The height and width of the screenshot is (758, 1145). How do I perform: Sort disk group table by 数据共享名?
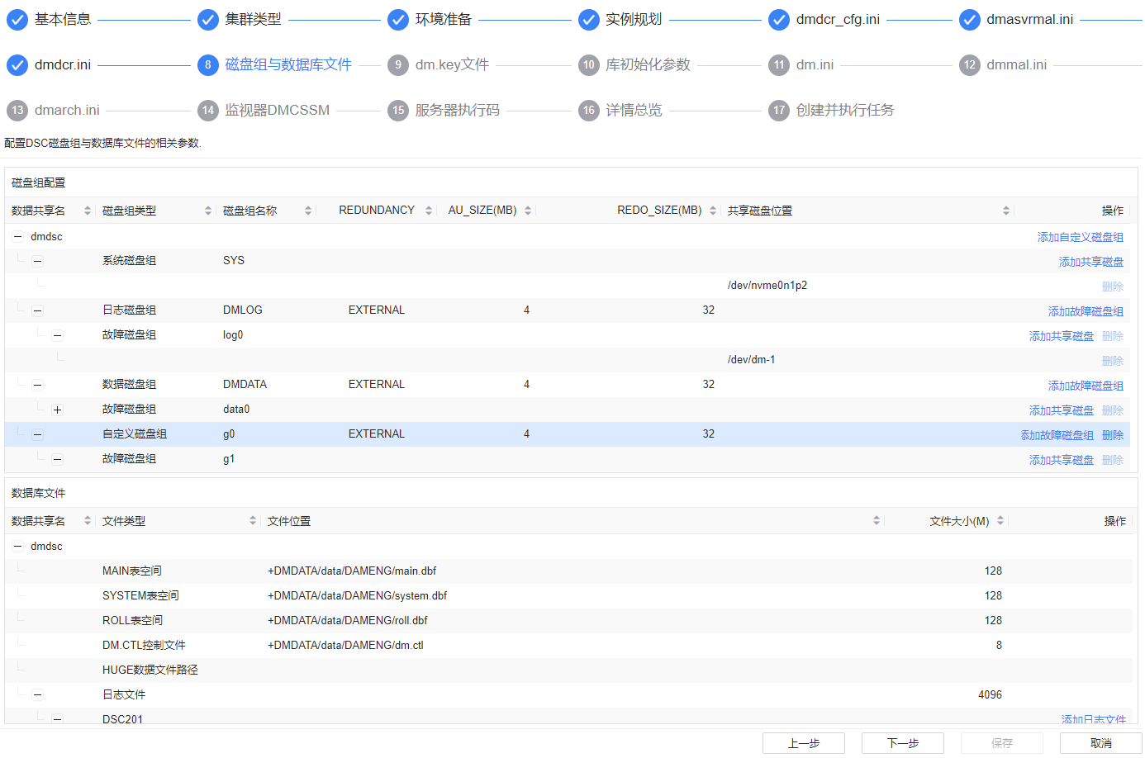pos(88,211)
